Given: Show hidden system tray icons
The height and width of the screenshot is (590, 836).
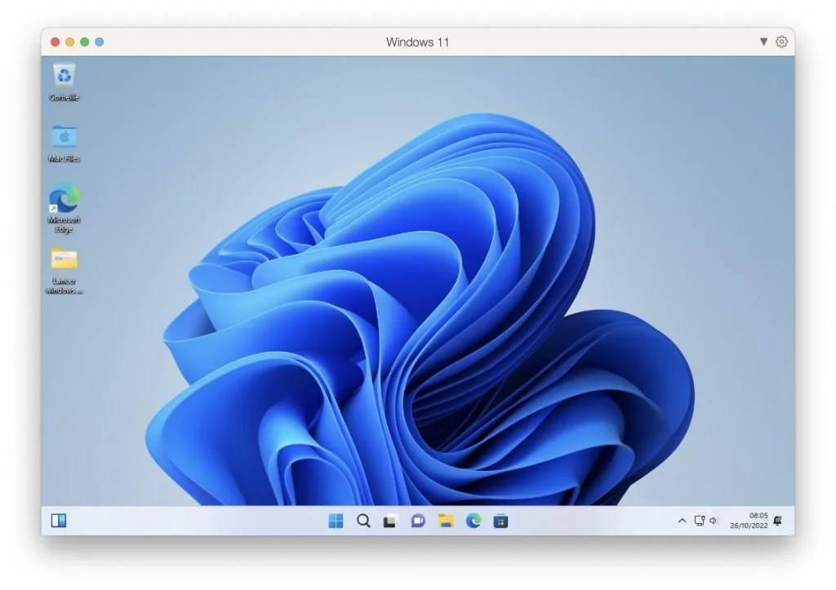Looking at the screenshot, I should coord(682,521).
